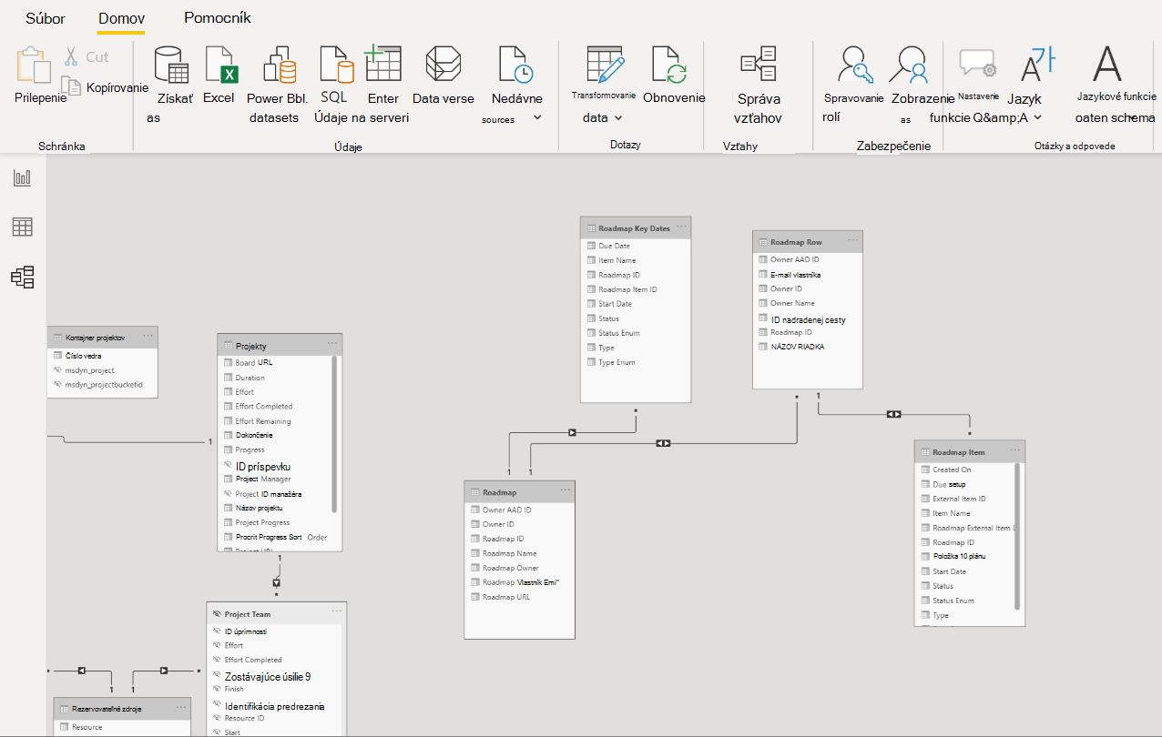
Task: Click Projekty to Project Team relationship arrow
Action: [277, 582]
